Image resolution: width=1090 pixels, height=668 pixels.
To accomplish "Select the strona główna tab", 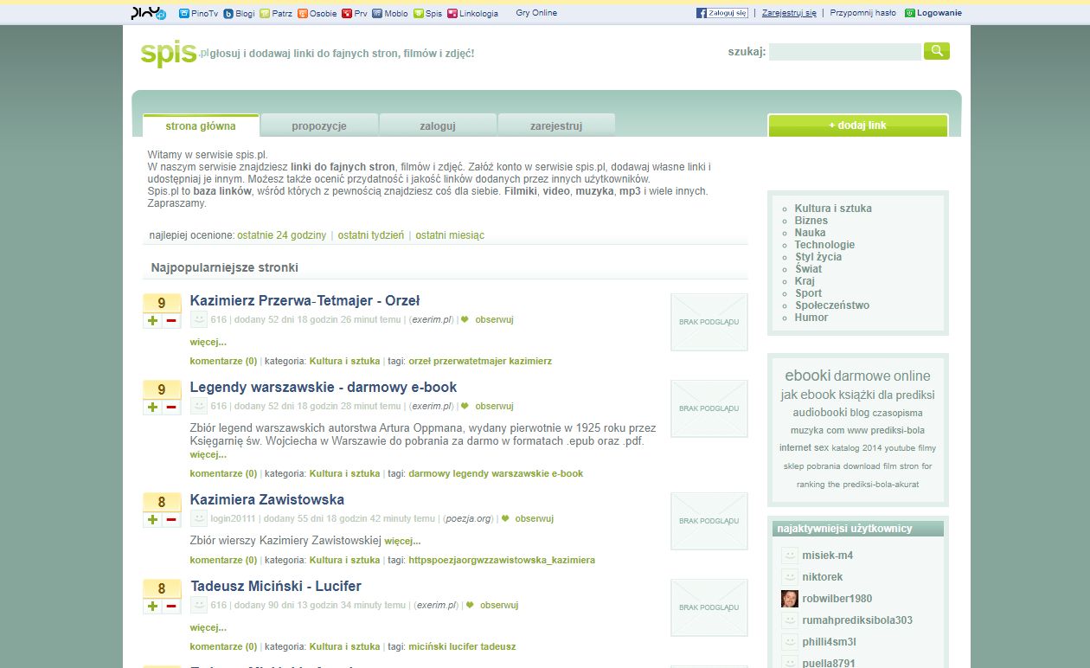I will (x=201, y=125).
